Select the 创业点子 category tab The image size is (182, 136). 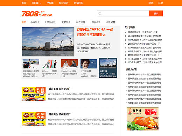[x=96, y=22]
